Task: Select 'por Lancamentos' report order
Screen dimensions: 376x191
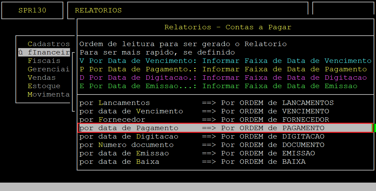Action: tap(114, 103)
